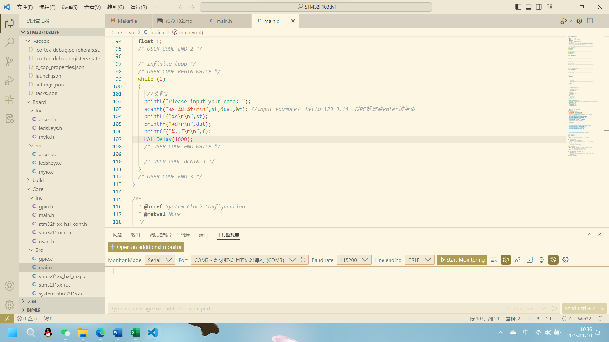This screenshot has width=609, height=342.
Task: Open the Extensions view in activity bar
Action: click(x=10, y=99)
